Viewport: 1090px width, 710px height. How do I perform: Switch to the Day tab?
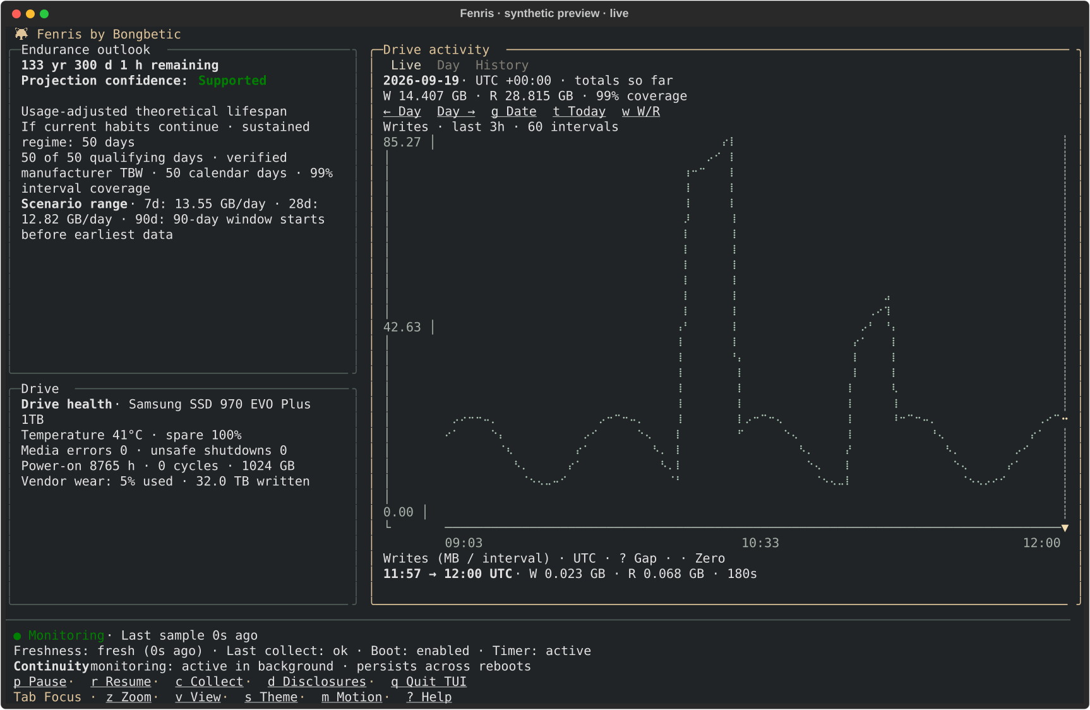coord(448,65)
